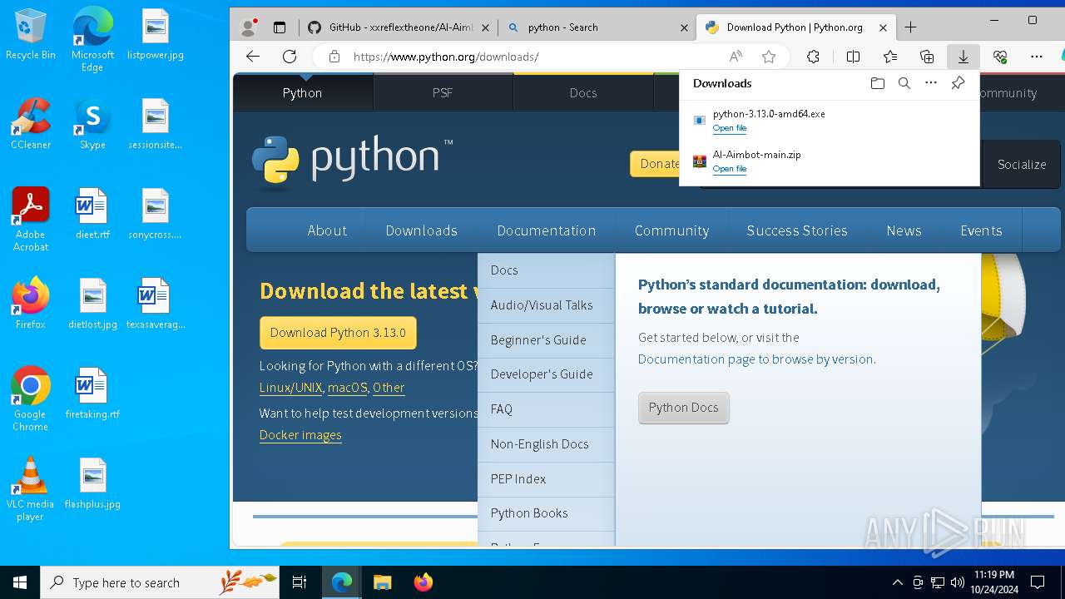Choose Python Books in the submenu
This screenshot has width=1065, height=599.
pos(546,513)
